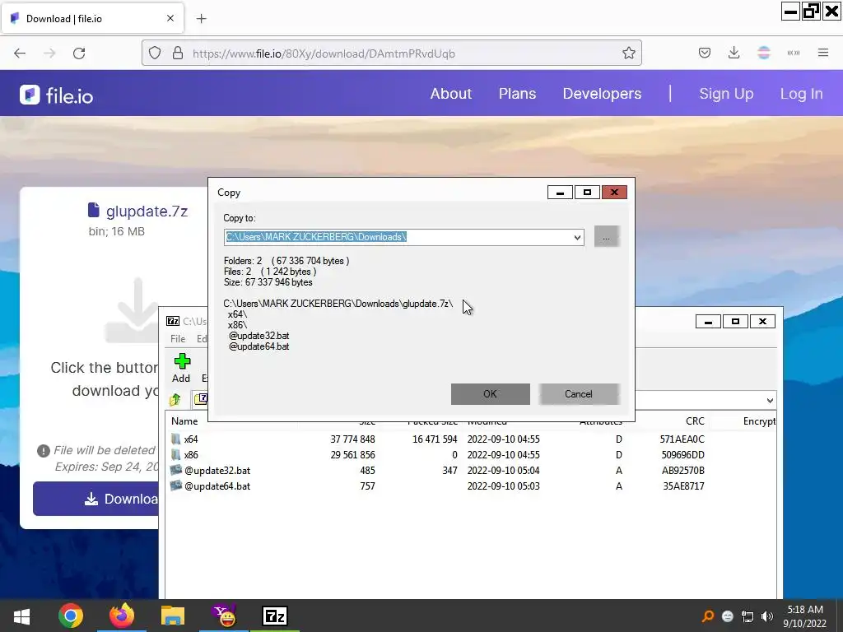Bookmark this page with the star

coord(628,53)
